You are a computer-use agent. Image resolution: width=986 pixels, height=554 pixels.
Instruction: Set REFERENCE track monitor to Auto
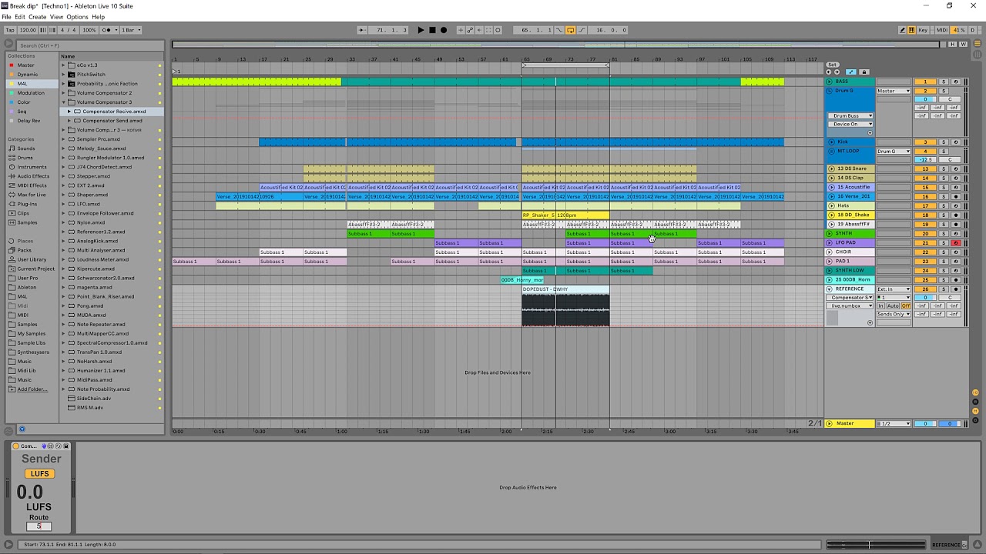pos(894,306)
